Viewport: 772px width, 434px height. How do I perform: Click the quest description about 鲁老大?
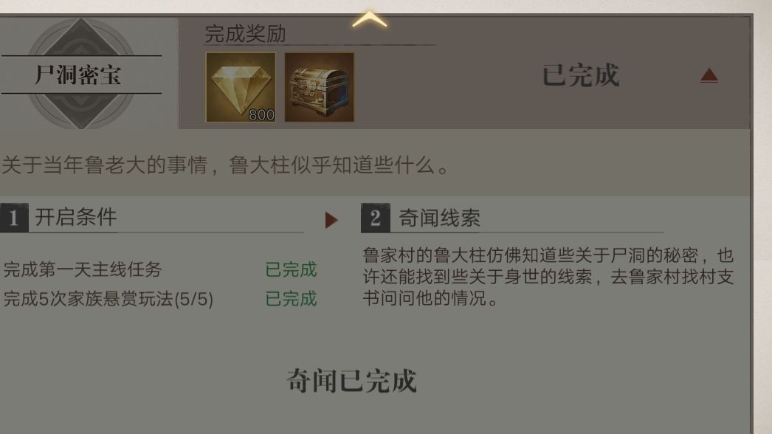(226, 165)
